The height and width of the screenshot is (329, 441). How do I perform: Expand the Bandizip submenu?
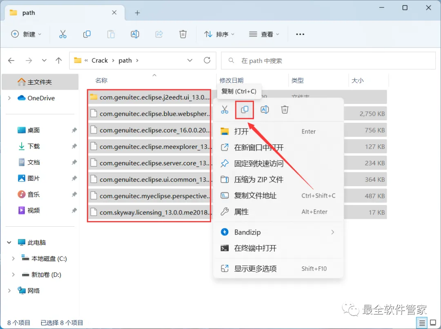tap(333, 232)
